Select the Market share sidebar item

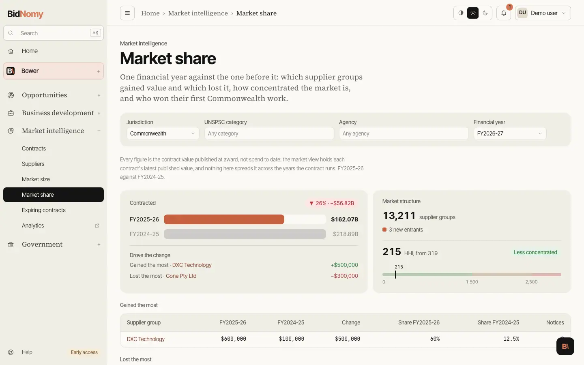pyautogui.click(x=54, y=195)
